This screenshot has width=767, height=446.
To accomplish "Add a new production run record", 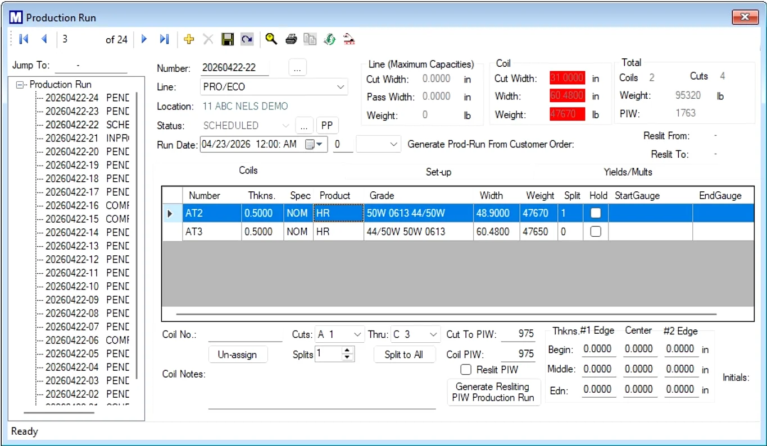I will 189,39.
